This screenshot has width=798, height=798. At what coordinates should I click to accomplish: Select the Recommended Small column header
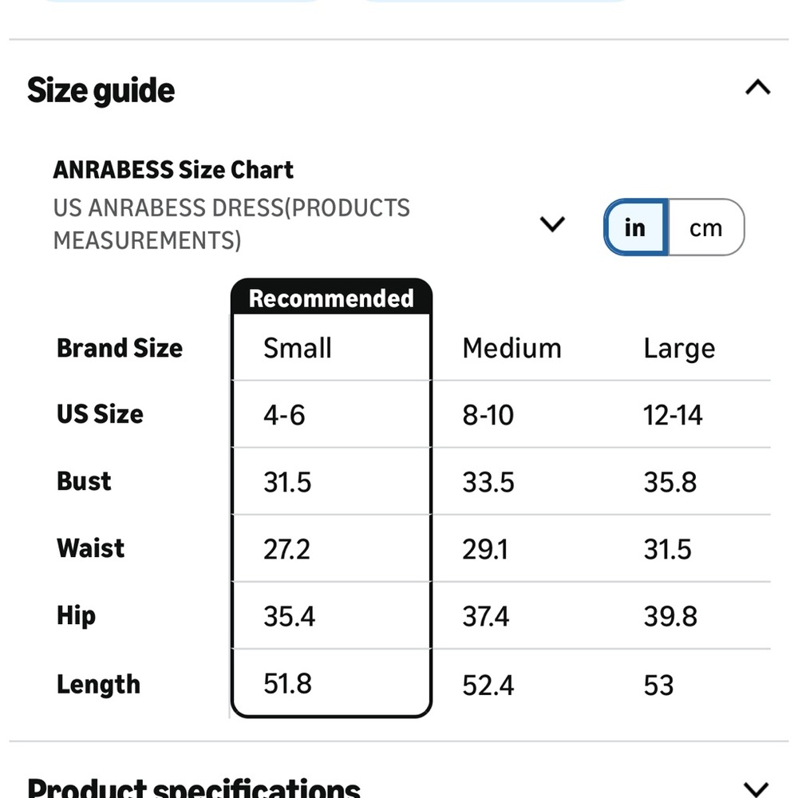click(x=297, y=349)
